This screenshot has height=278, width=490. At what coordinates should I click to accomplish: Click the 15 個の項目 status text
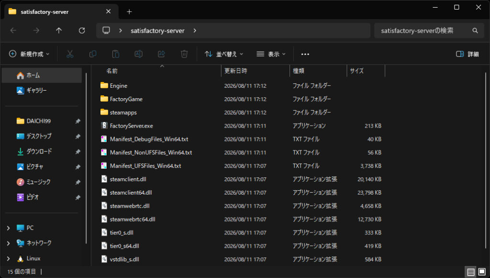click(22, 272)
